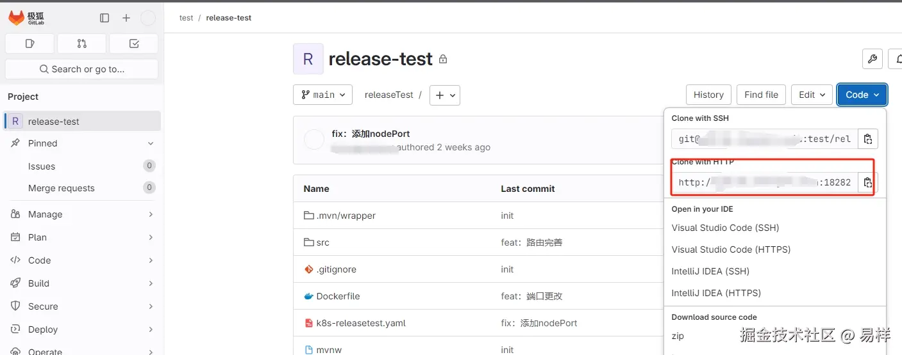This screenshot has width=902, height=355.
Task: Choose Visual Studio Code (HTTPS)
Action: pos(731,249)
